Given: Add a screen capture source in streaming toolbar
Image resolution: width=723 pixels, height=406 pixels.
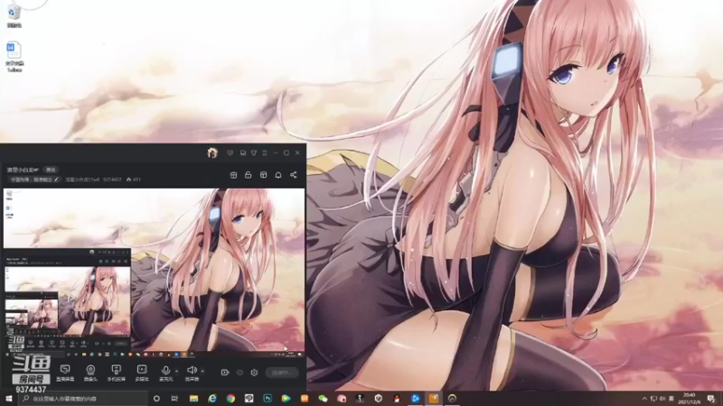Looking at the screenshot, I should 65,373.
